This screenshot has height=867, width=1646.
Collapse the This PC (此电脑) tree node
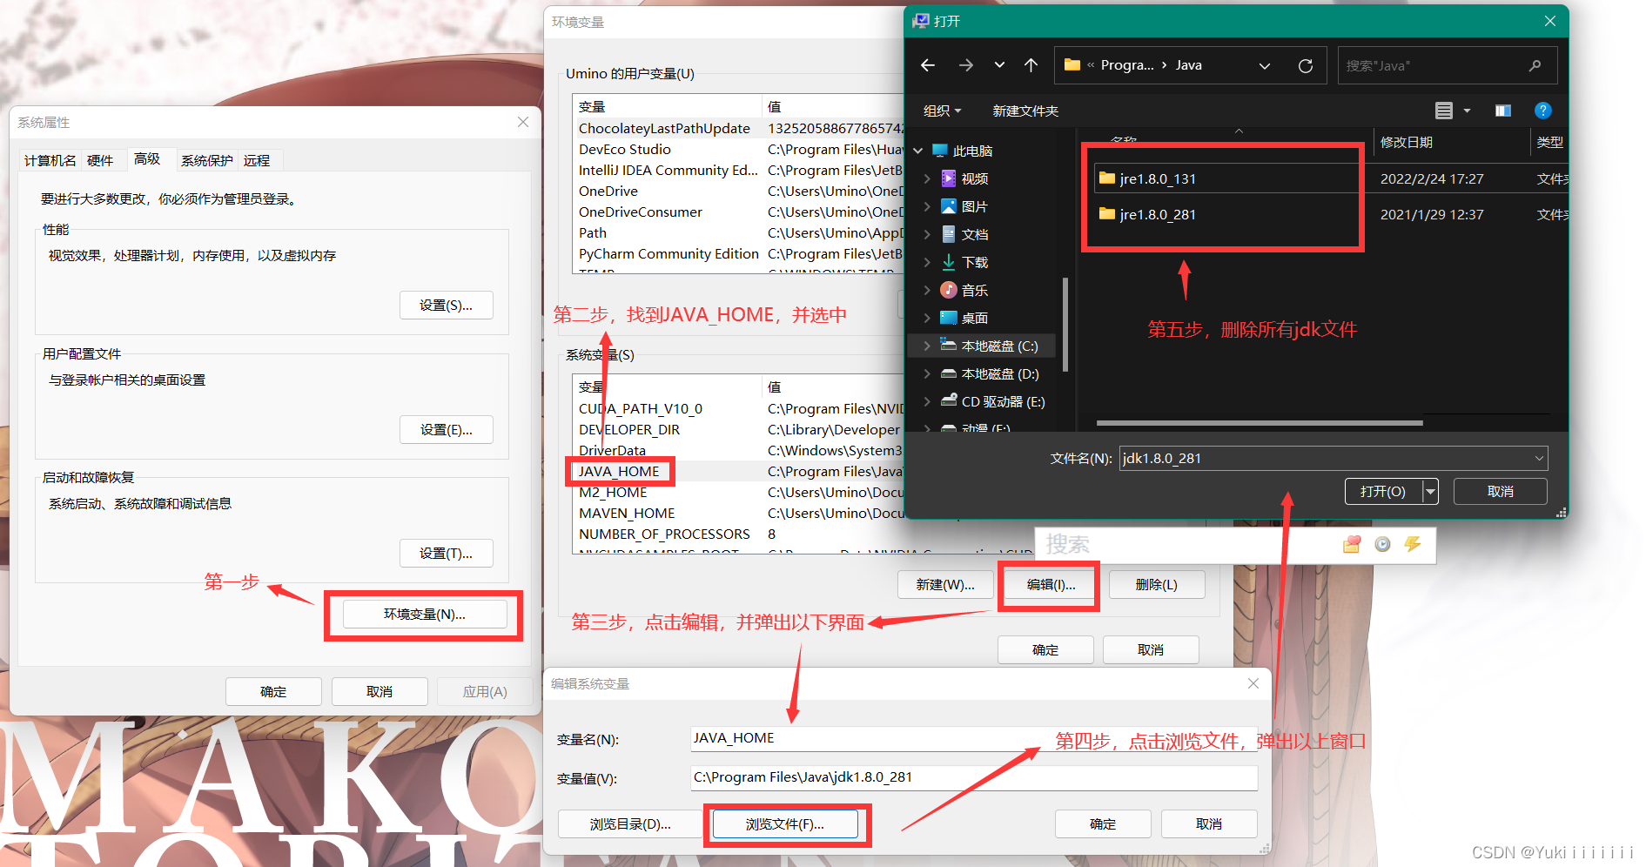(x=917, y=151)
